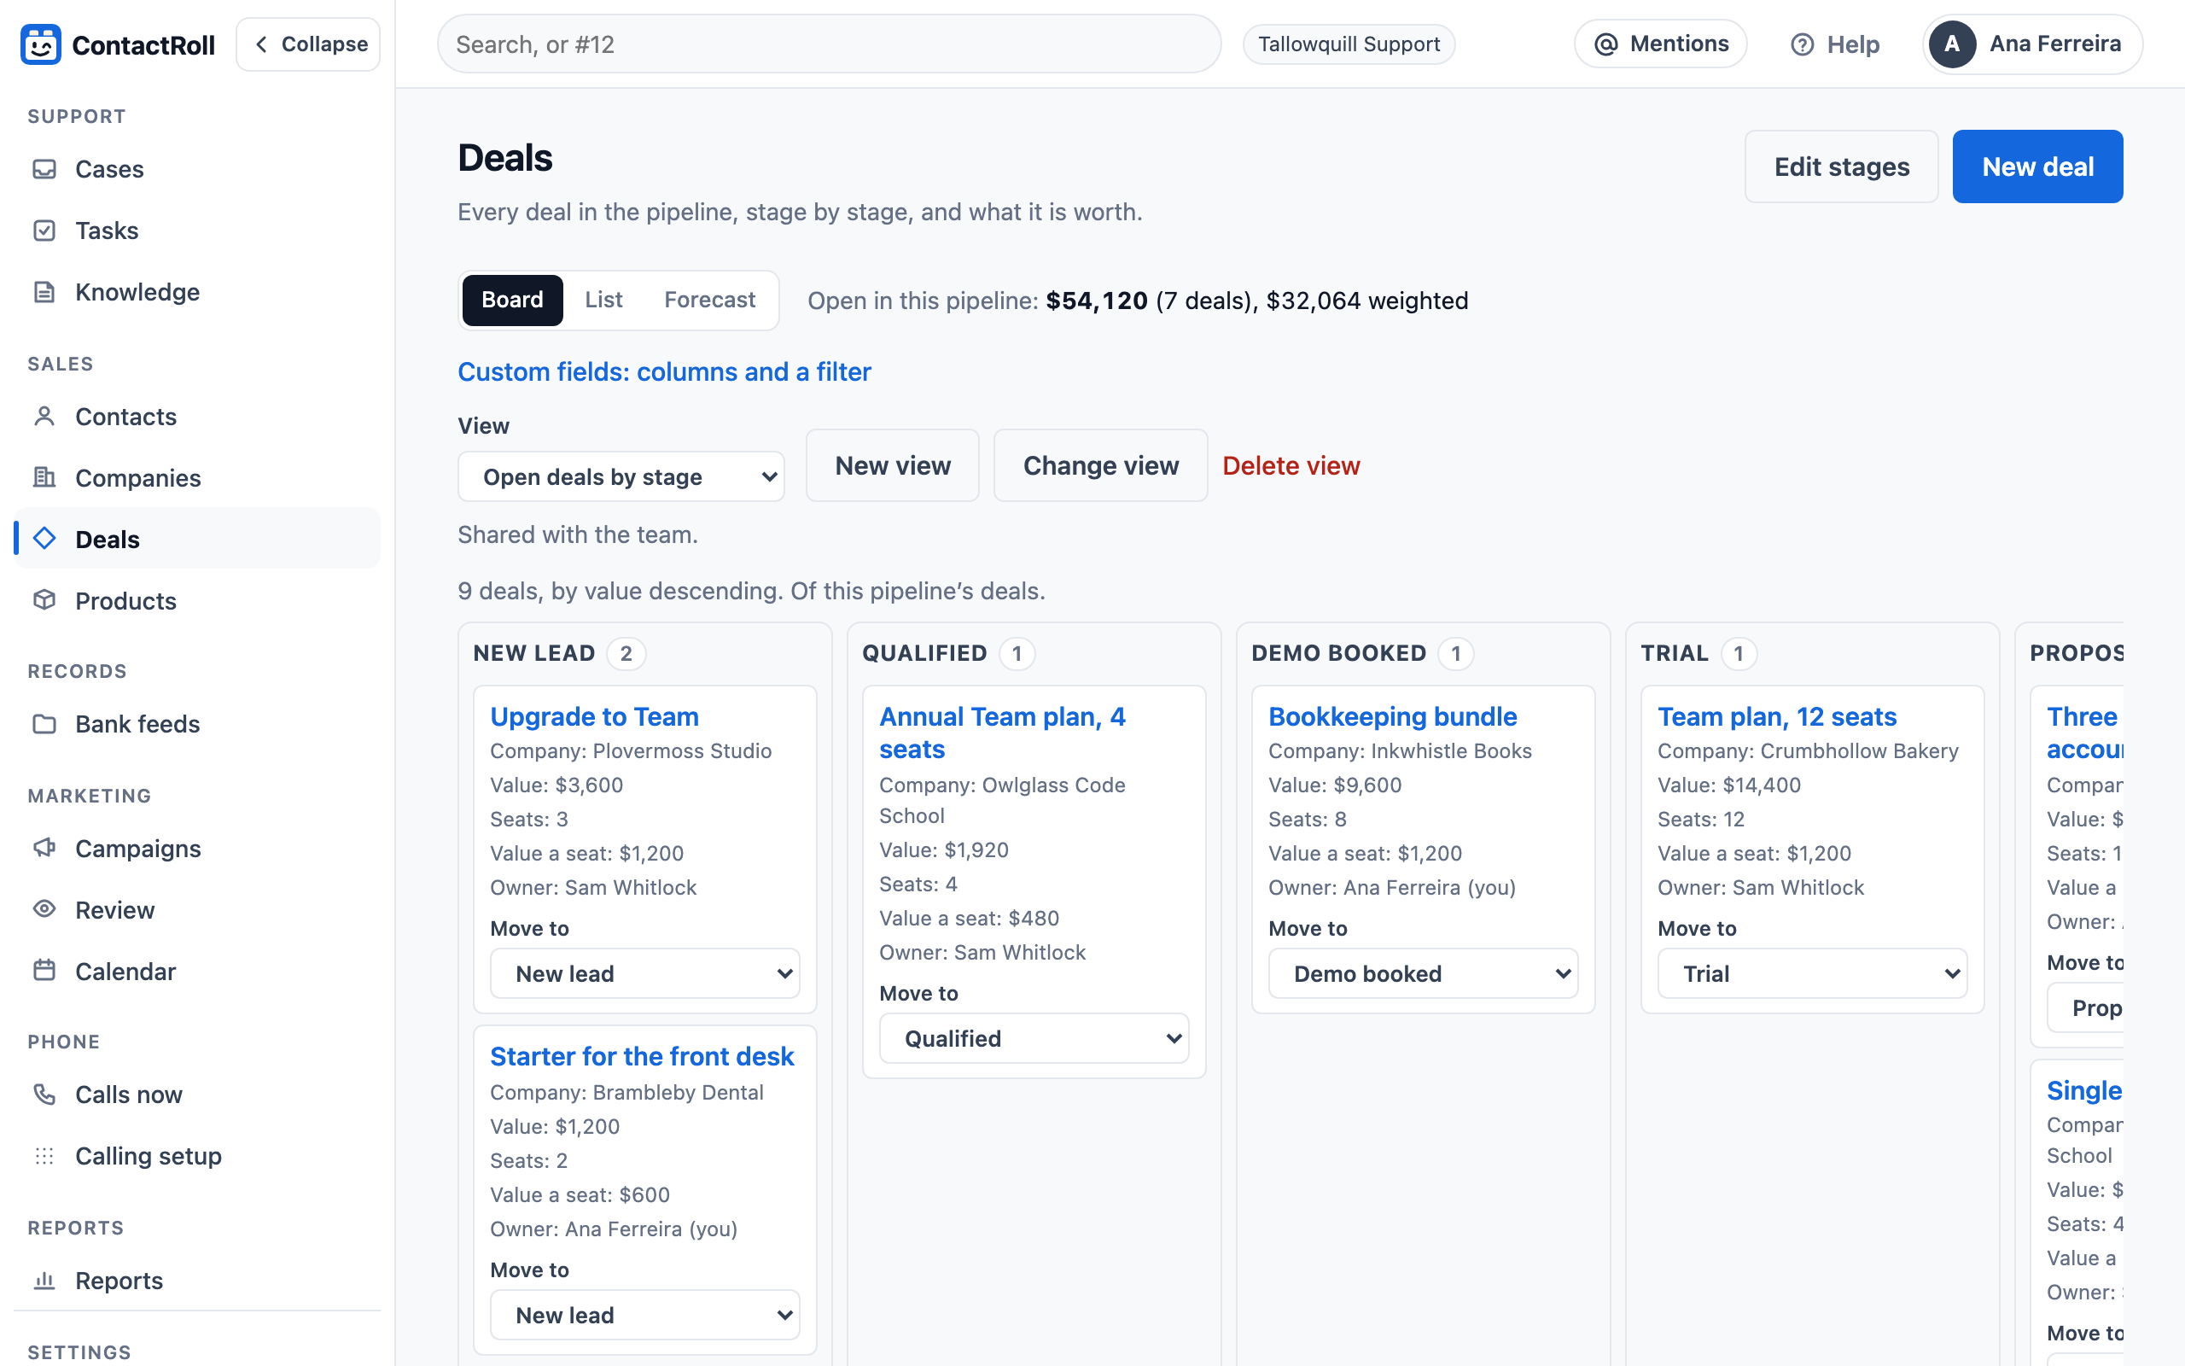The image size is (2185, 1366).
Task: Open the Upgrade to Team deal
Action: (x=594, y=716)
